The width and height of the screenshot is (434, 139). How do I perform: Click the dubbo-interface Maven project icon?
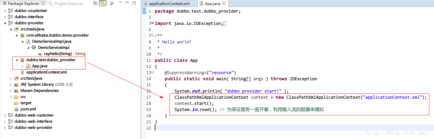pyautogui.click(x=10, y=17)
